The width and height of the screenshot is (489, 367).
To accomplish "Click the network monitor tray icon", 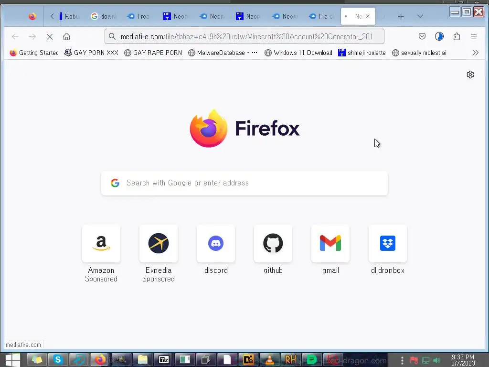I will click(x=425, y=360).
